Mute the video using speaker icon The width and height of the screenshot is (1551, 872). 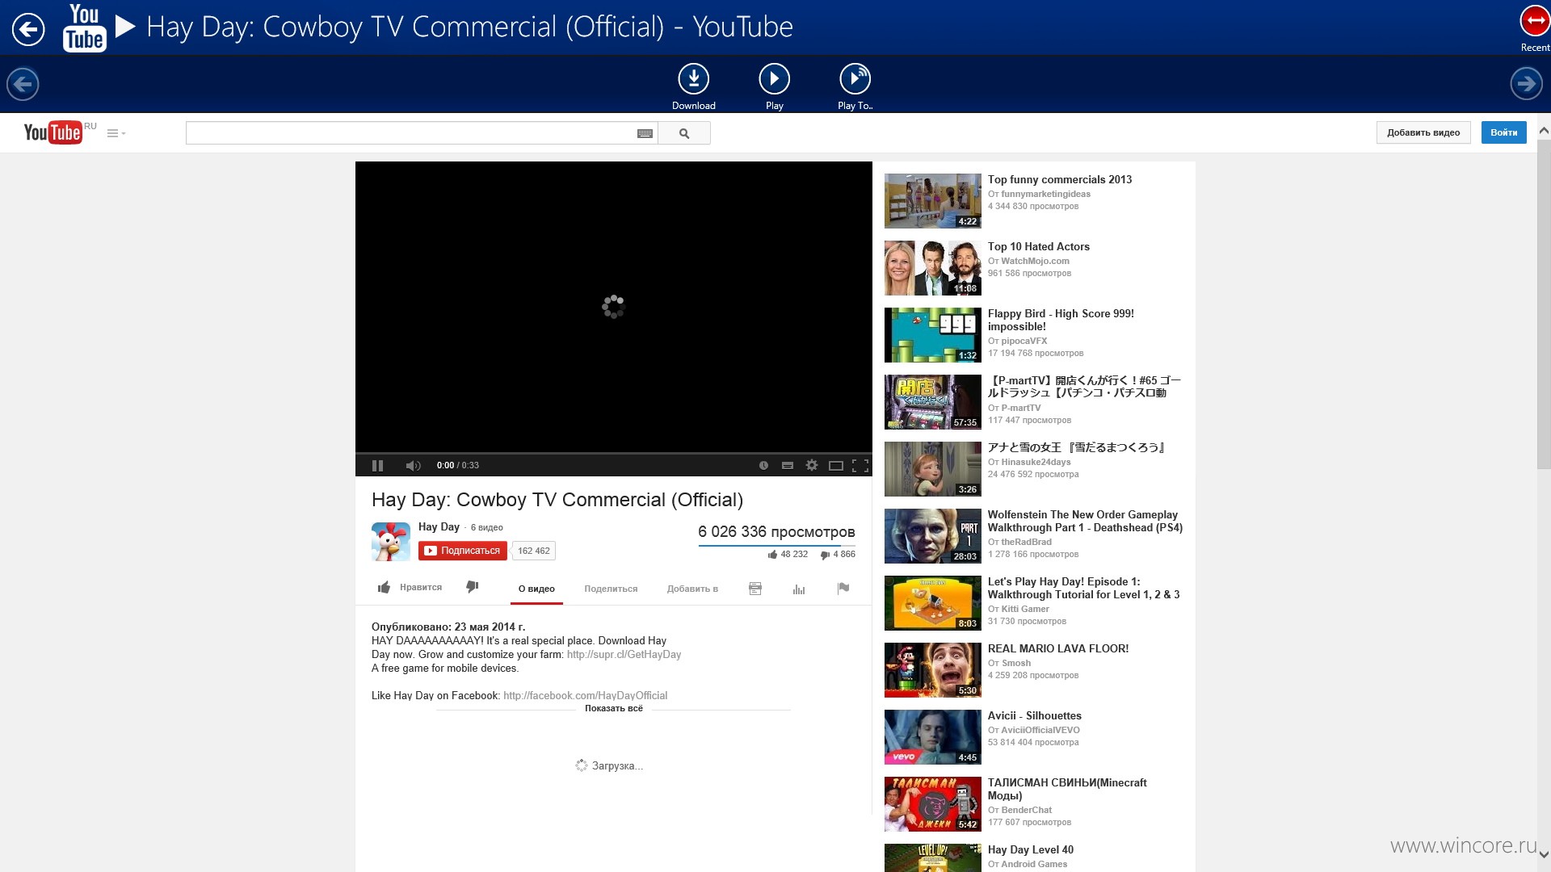[413, 465]
